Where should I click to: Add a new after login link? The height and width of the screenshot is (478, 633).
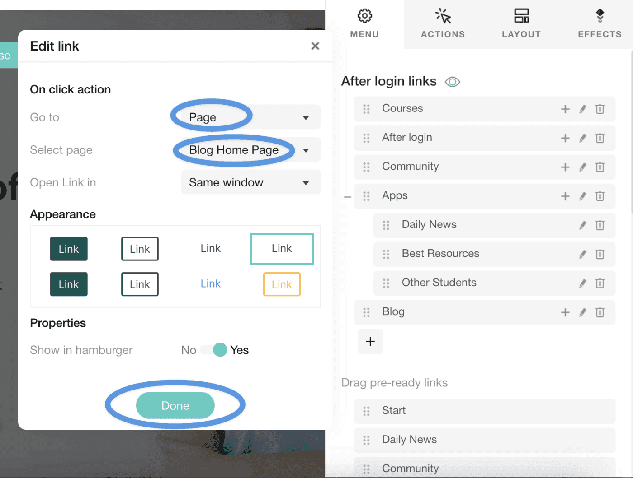point(370,341)
